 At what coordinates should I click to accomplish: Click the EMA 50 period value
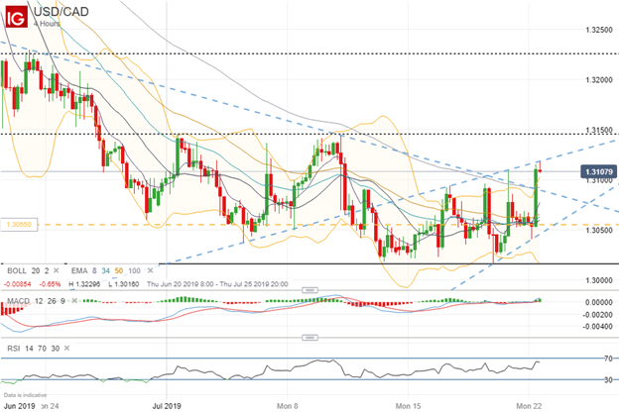click(119, 270)
